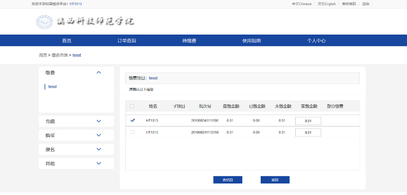Open the 首页 navigation tab

[67, 41]
